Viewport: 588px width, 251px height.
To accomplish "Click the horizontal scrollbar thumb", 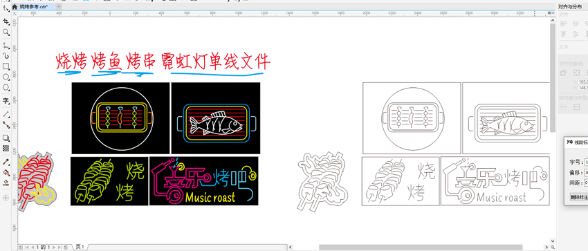I will (421, 247).
